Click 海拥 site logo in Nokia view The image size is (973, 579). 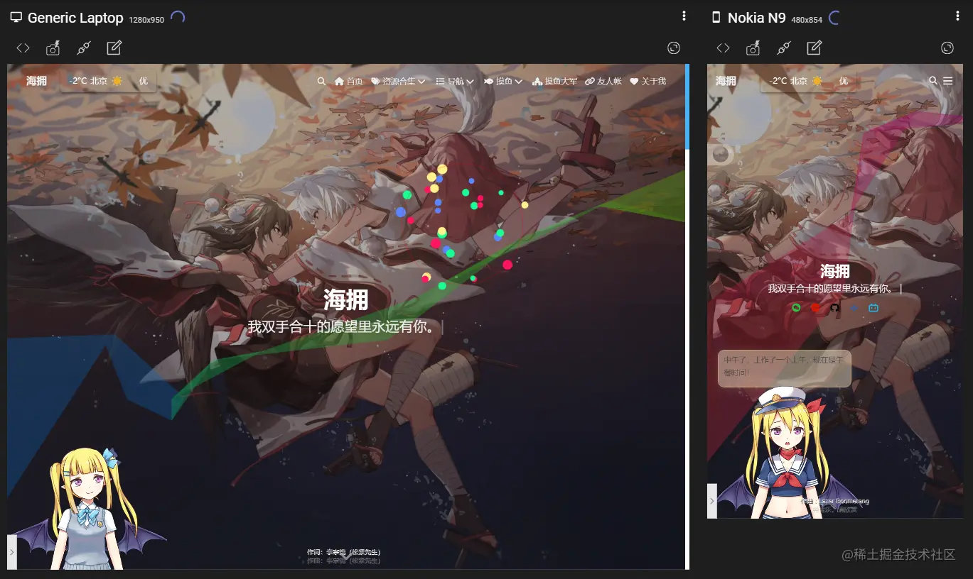[726, 81]
